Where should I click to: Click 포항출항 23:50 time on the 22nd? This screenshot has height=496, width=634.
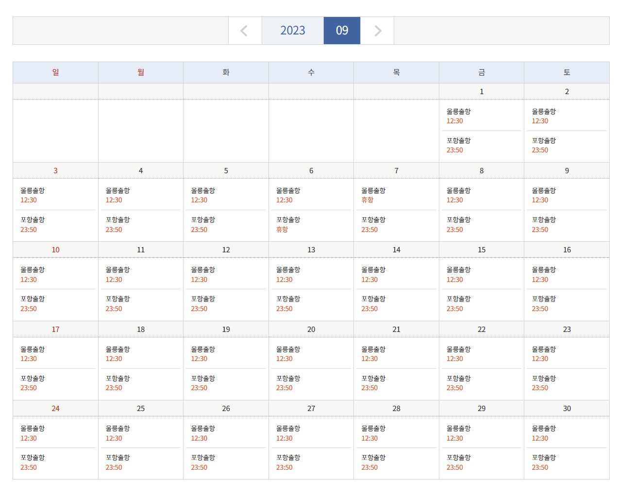(x=455, y=388)
